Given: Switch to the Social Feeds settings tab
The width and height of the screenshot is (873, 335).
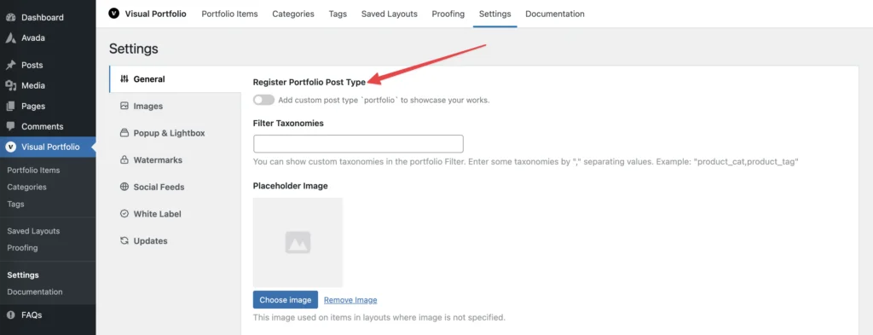Looking at the screenshot, I should pyautogui.click(x=176, y=187).
